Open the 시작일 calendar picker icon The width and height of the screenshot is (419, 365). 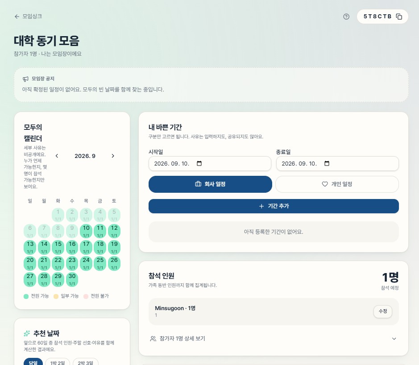pyautogui.click(x=199, y=163)
